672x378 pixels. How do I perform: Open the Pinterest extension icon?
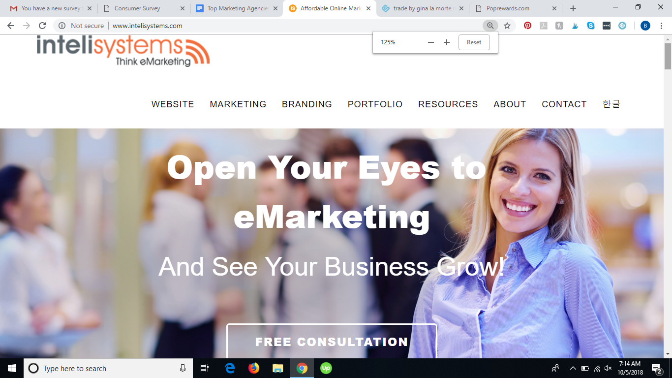coord(527,26)
